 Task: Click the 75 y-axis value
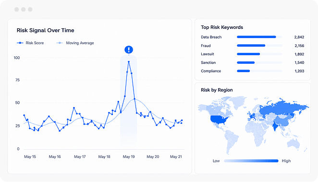coord(17,80)
